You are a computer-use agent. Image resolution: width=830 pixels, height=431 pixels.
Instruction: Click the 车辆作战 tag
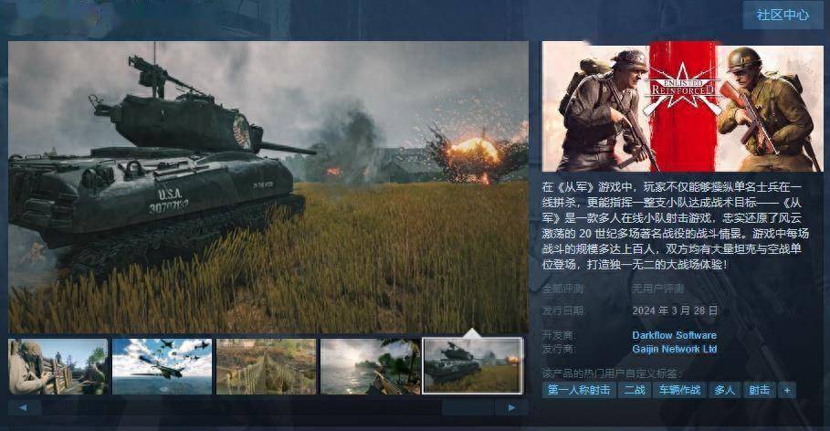pos(679,390)
